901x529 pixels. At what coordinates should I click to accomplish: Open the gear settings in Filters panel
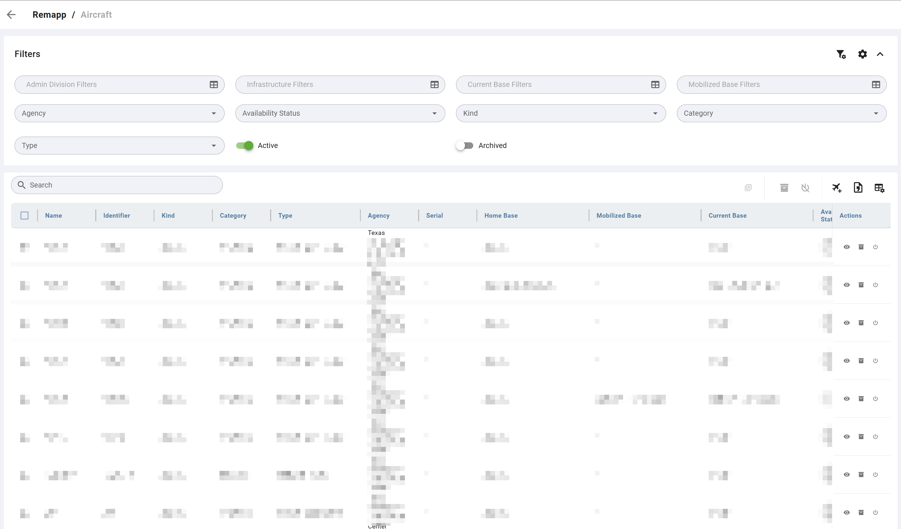(x=862, y=54)
